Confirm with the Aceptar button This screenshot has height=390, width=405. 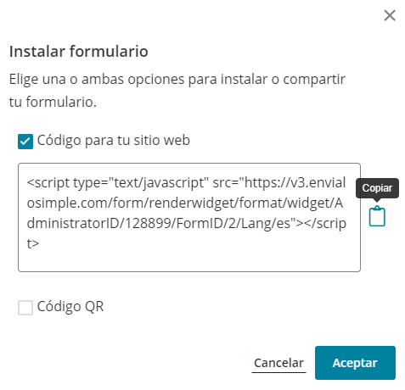pos(355,363)
